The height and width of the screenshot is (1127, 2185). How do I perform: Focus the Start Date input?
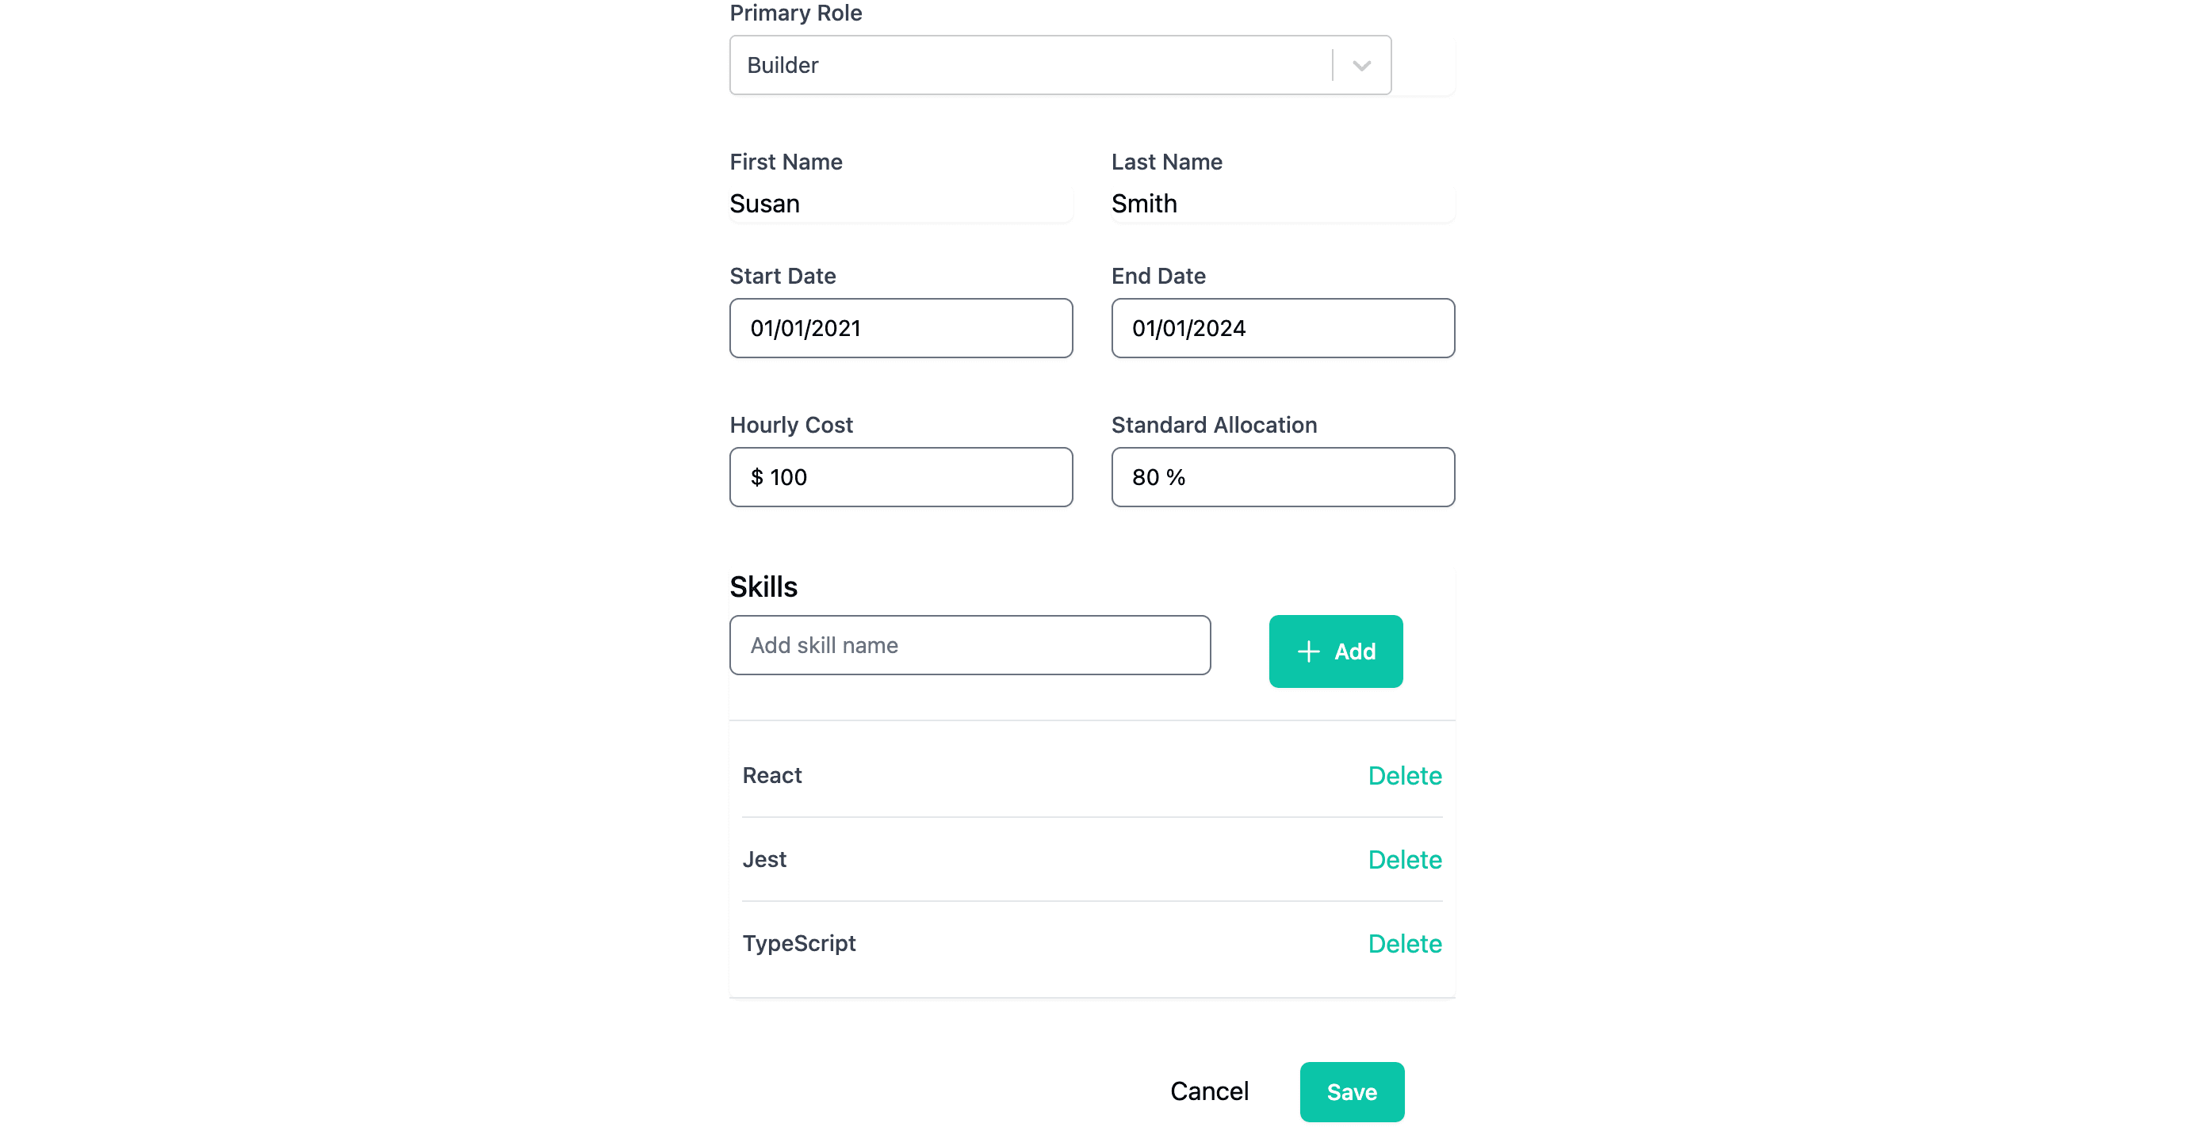[x=901, y=328]
